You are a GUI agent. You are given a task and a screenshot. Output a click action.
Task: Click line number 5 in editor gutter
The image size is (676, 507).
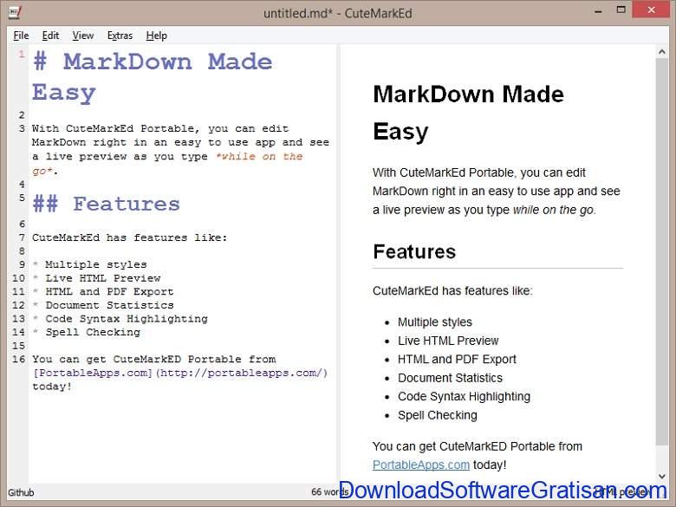tap(22, 198)
